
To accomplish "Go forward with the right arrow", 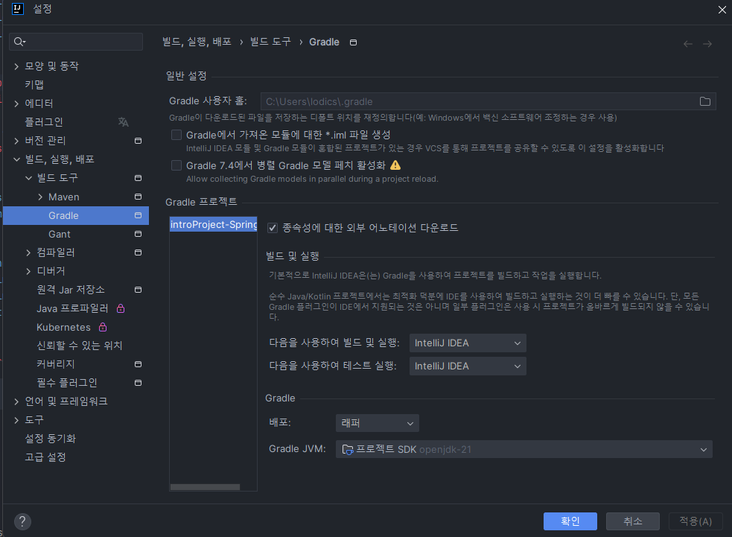I will tap(707, 44).
